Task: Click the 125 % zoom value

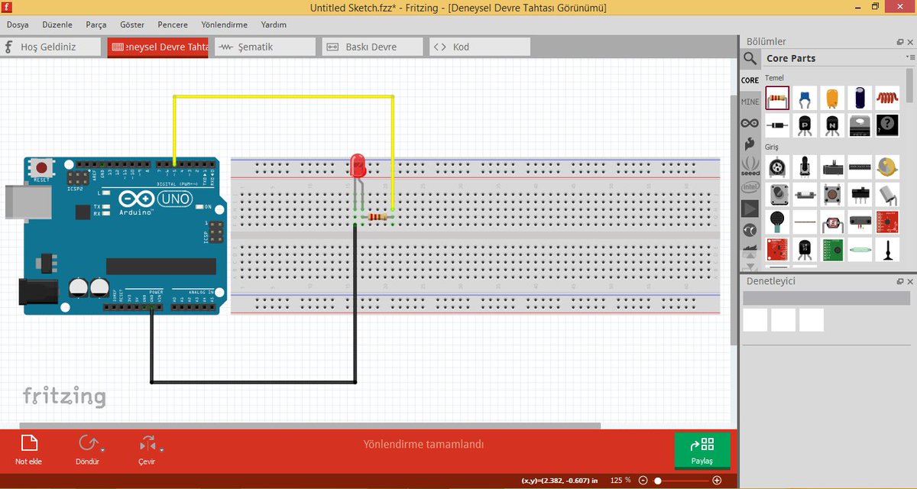Action: point(621,481)
